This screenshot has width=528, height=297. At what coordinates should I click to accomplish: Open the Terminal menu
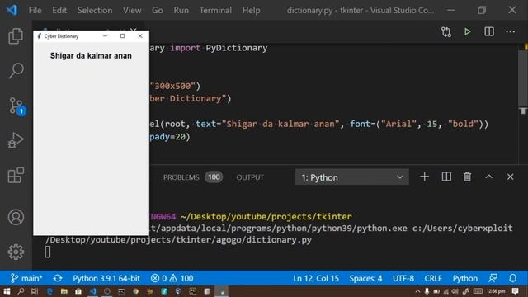215,10
